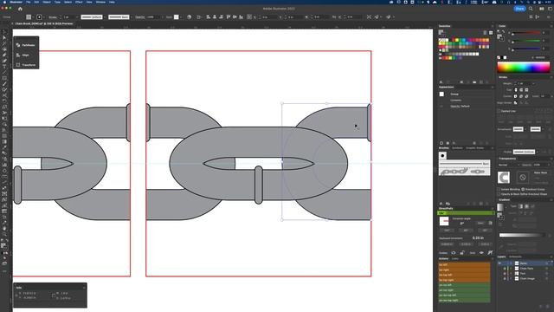Enable the Dashed Line checkbox
The height and width of the screenshot is (312, 554).
click(499, 111)
